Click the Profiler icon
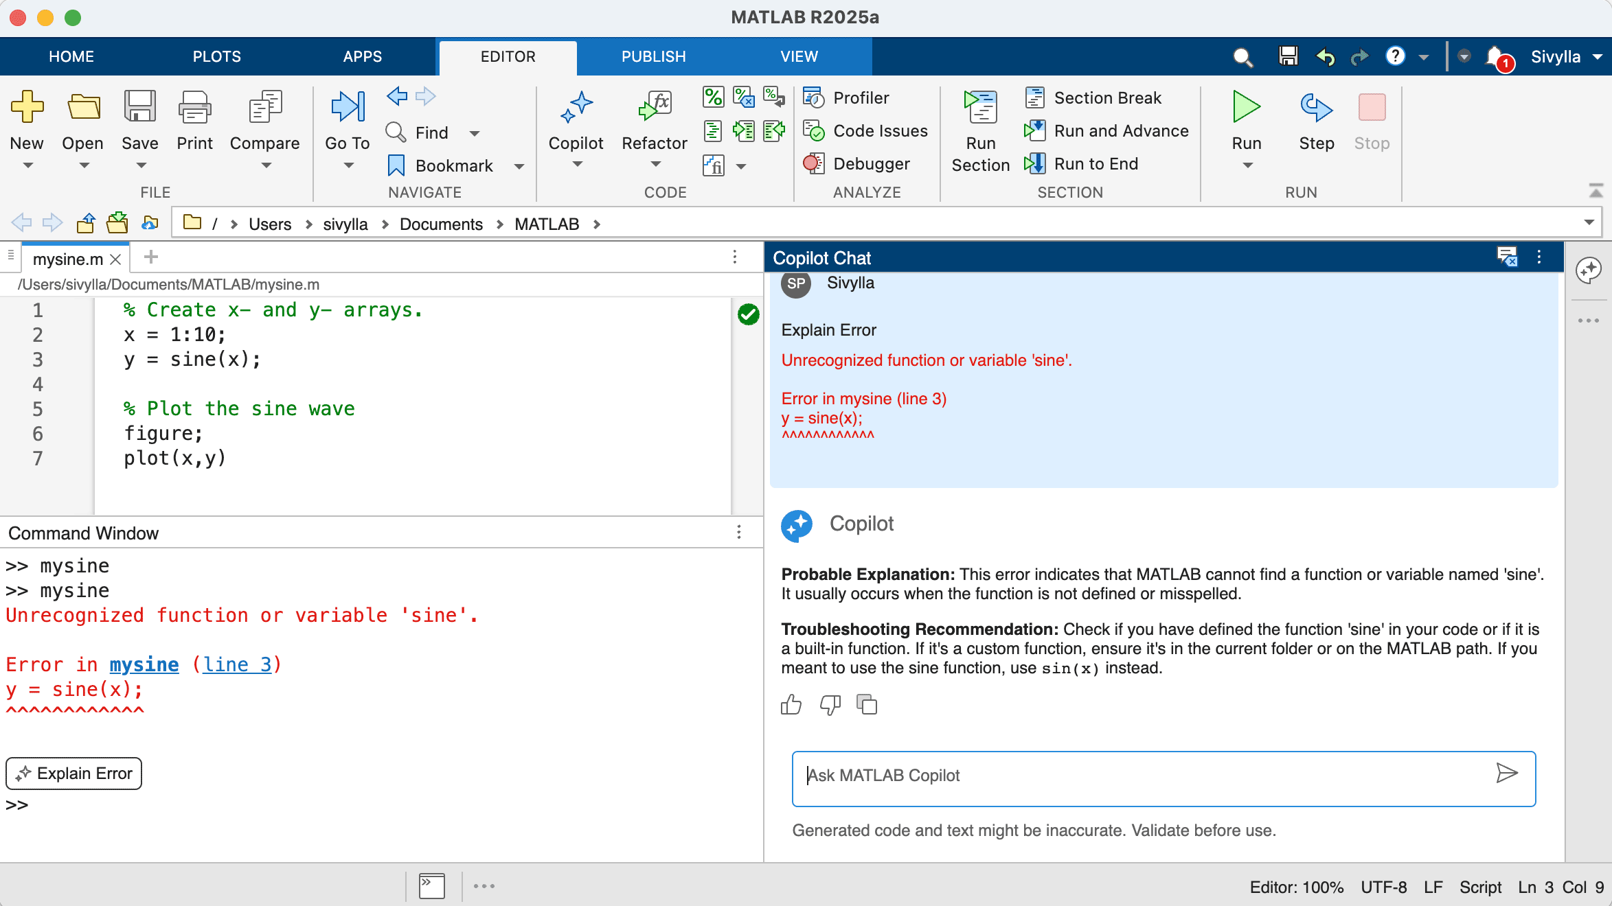 (815, 97)
